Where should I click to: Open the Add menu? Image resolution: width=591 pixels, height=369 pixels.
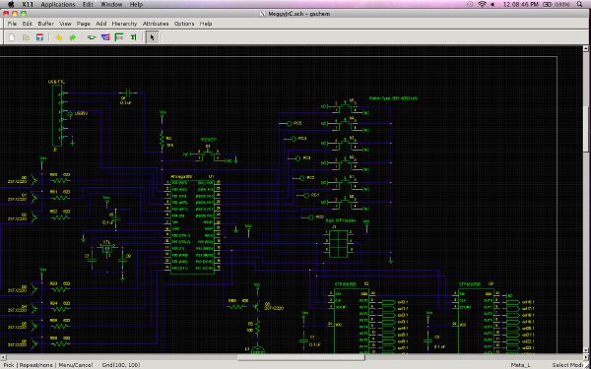[x=101, y=24]
